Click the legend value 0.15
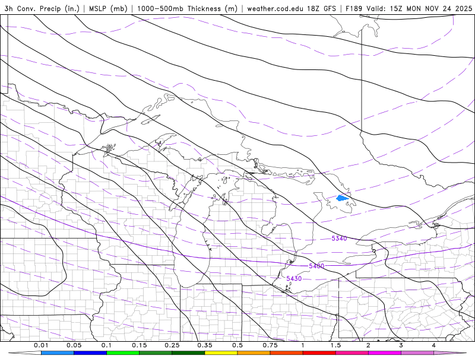 (x=140, y=345)
